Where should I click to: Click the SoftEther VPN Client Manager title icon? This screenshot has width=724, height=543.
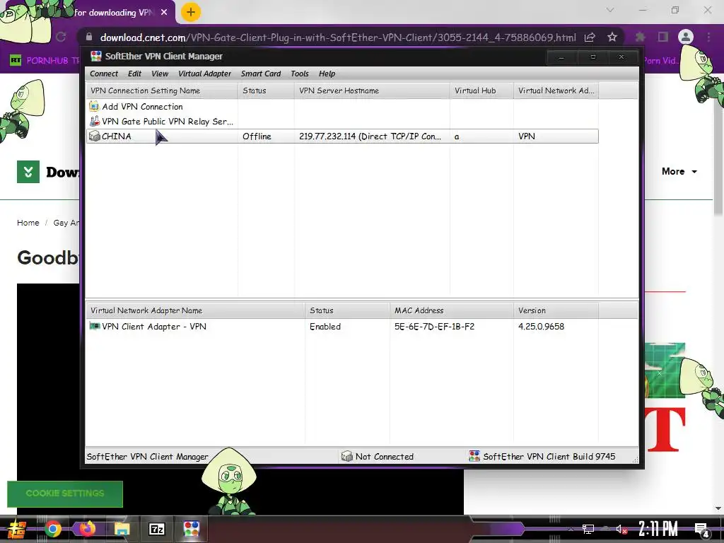click(x=96, y=57)
